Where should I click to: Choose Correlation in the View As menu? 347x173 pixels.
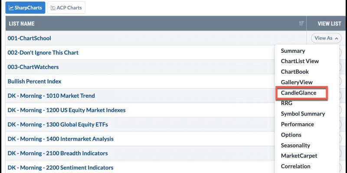coord(295,166)
